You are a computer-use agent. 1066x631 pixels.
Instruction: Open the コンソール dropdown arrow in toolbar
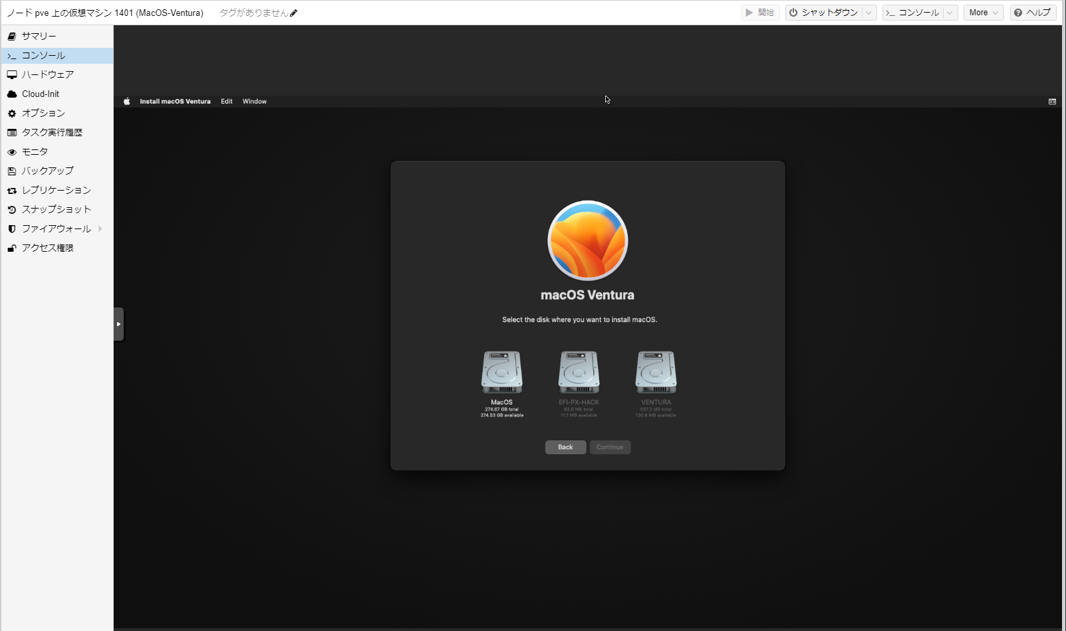click(x=950, y=13)
